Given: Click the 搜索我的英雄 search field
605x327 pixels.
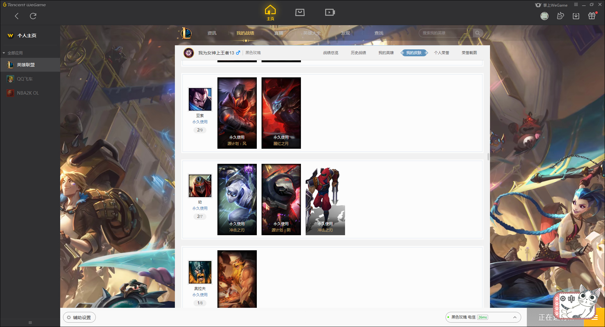Looking at the screenshot, I should 446,33.
